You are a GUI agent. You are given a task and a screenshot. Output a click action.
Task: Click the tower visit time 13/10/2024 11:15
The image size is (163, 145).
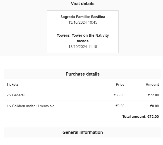point(83,47)
